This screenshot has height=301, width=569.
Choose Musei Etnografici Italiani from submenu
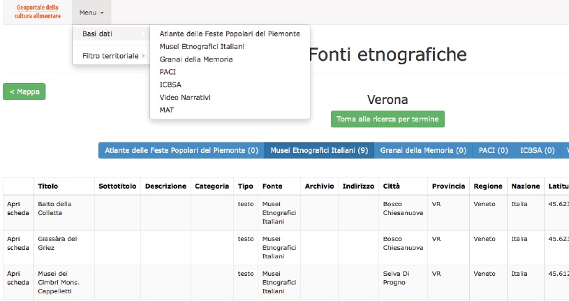[201, 46]
